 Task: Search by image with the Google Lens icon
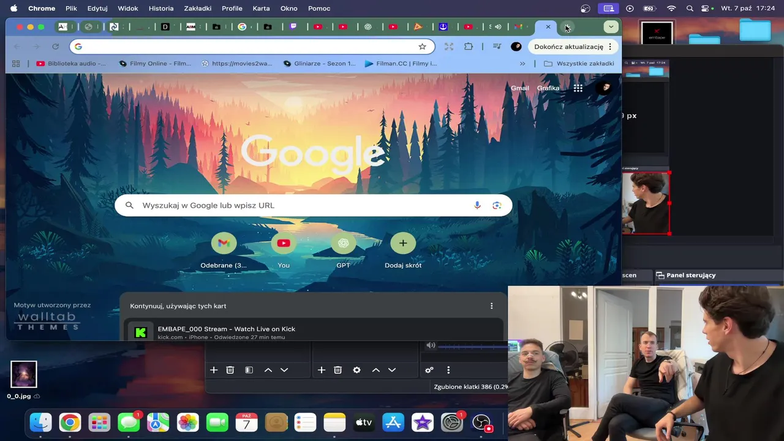[497, 205]
